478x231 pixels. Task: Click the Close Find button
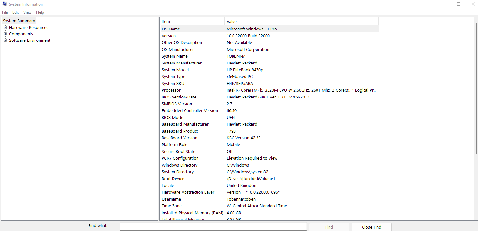point(371,227)
